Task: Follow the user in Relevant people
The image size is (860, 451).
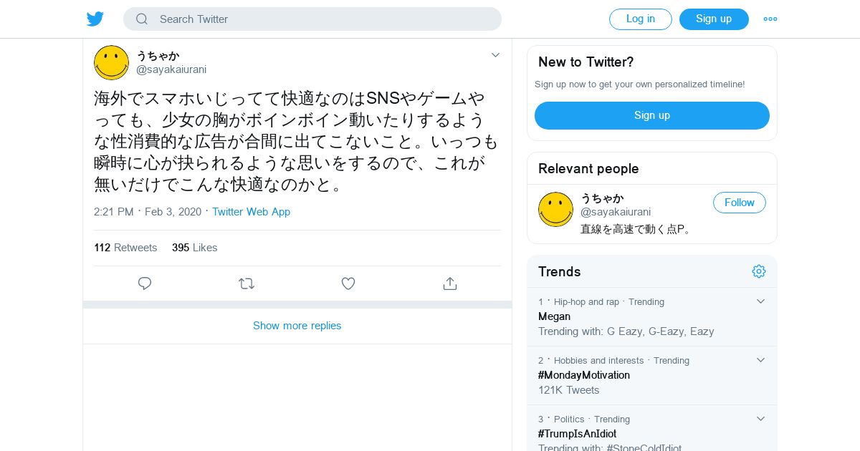Action: point(739,203)
